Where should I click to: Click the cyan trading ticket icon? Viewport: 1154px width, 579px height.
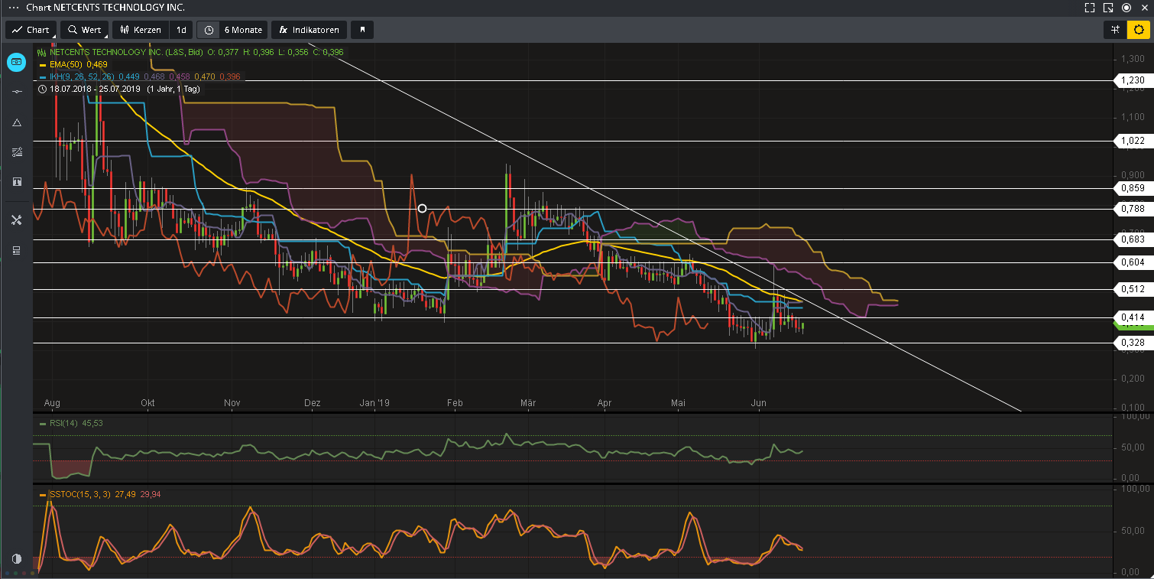tap(17, 62)
